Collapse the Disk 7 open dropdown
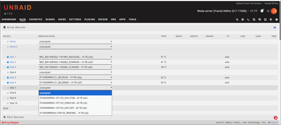 point(75,88)
